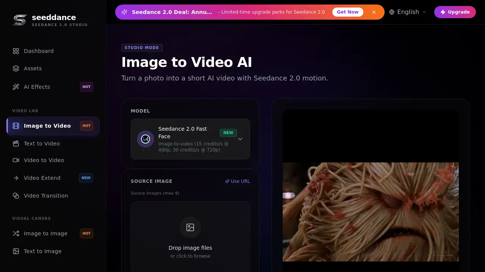This screenshot has width=485, height=272.
Task: Click the Seedance 2.0 Deal banner title
Action: [172, 12]
